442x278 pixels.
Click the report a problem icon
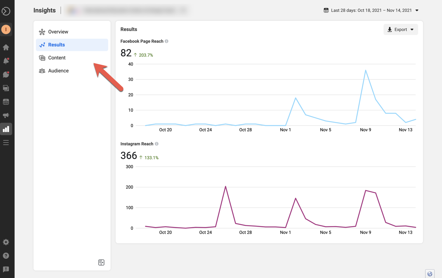point(6,269)
